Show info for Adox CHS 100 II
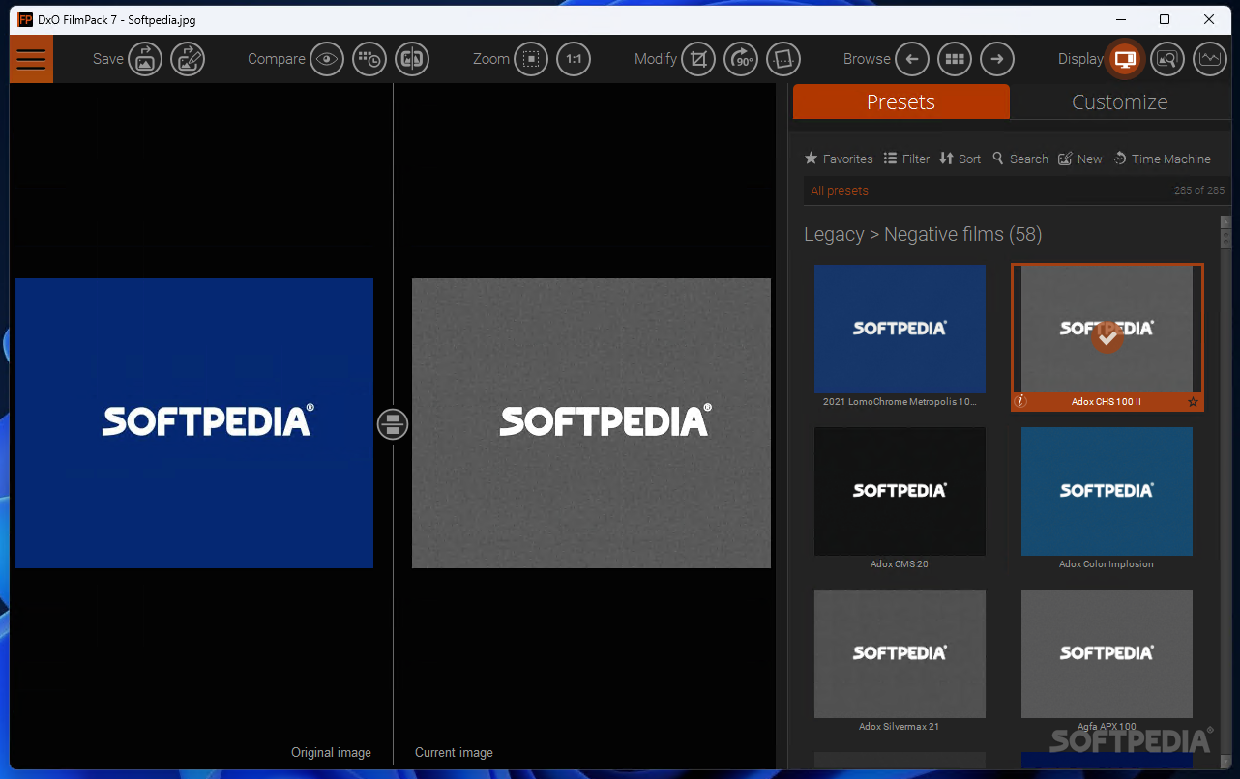This screenshot has height=779, width=1240. [x=1020, y=401]
